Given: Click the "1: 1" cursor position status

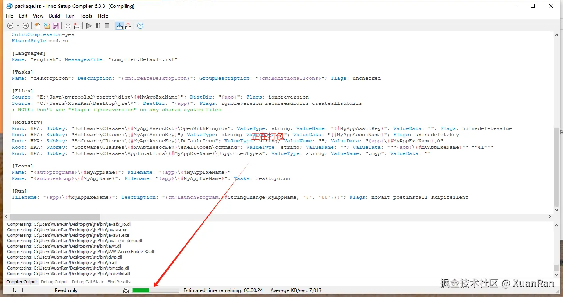Looking at the screenshot, I should [x=18, y=290].
